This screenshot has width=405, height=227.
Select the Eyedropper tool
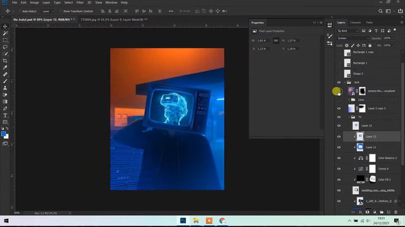click(5, 67)
